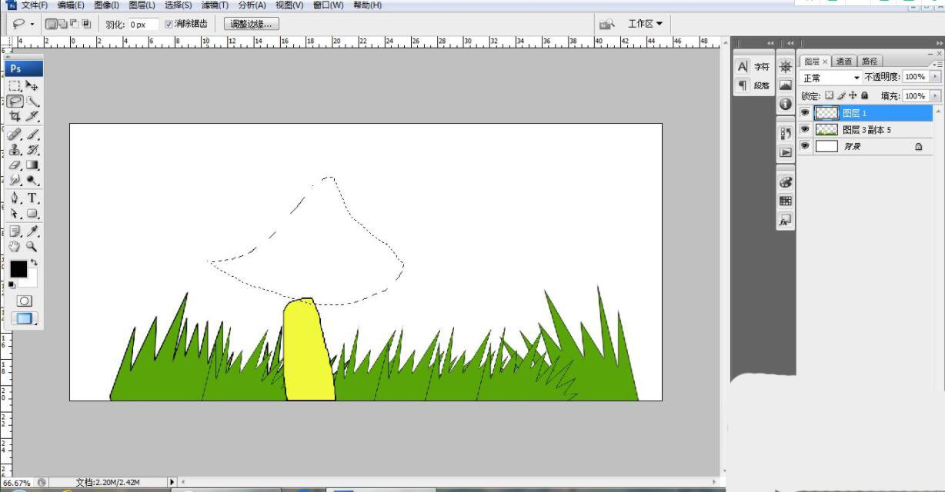Open the 工作区 workspace dropdown
Image resolution: width=945 pixels, height=492 pixels.
[x=645, y=24]
